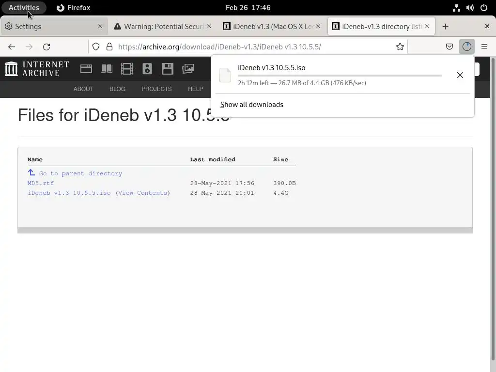Go forward to the next page

tap(29, 47)
